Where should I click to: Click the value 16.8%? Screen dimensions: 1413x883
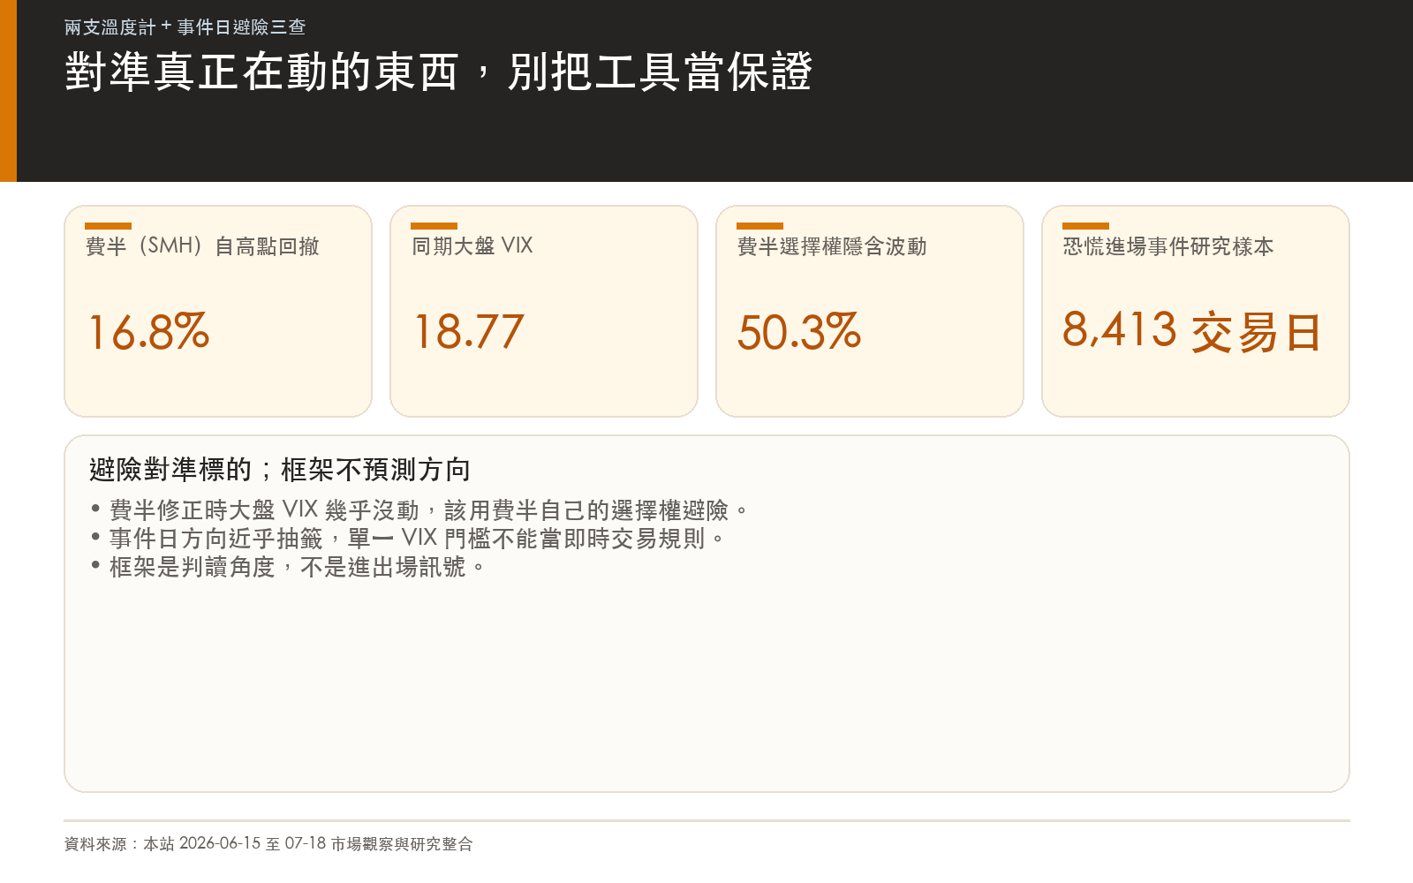[148, 332]
